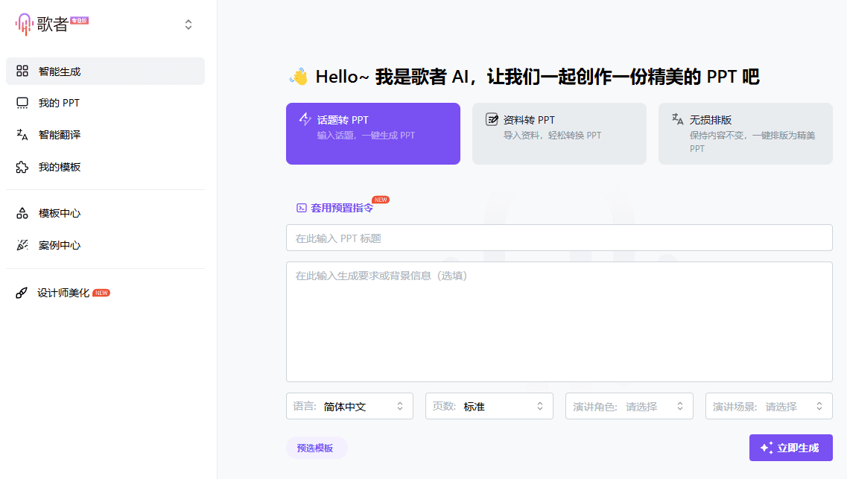This screenshot has height=479, width=847.
Task: Click the NEW badge on 套用预置指令
Action: [x=381, y=200]
